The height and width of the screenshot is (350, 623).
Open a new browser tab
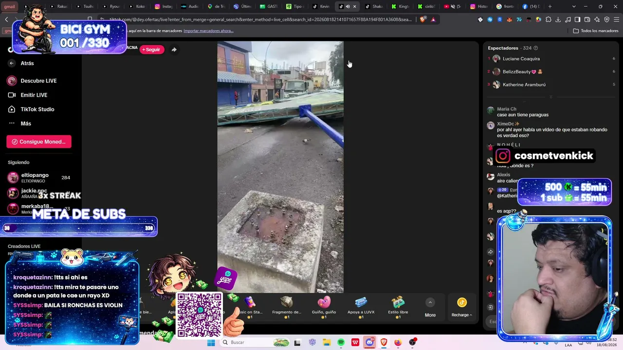550,7
